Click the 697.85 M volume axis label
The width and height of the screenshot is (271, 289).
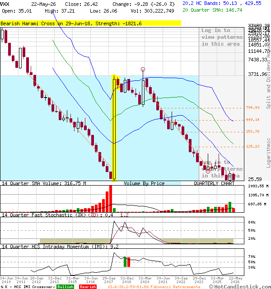pyautogui.click(x=257, y=204)
